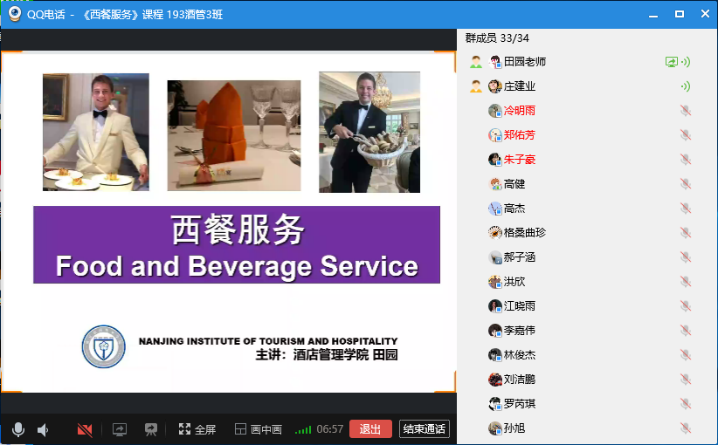Click 格桑曲珍's avatar

click(x=495, y=233)
